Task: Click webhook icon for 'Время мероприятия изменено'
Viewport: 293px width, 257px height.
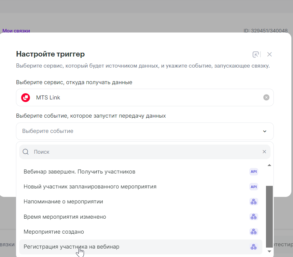Action: (x=254, y=217)
